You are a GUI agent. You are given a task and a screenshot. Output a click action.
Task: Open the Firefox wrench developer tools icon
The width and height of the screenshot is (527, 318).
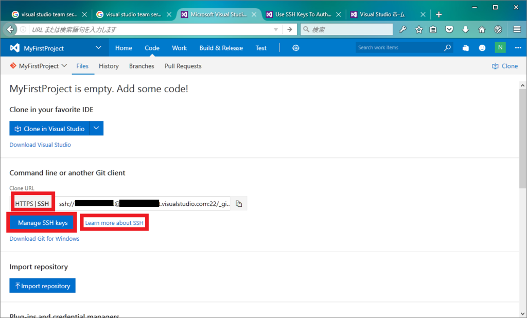pyautogui.click(x=402, y=29)
